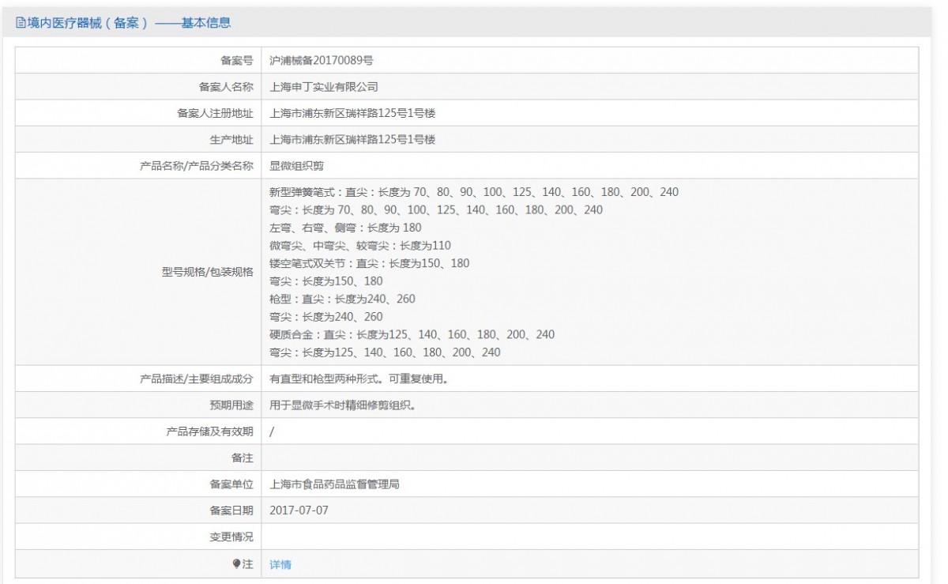Click the 变更情况 label
This screenshot has height=584, width=948.
point(231,537)
